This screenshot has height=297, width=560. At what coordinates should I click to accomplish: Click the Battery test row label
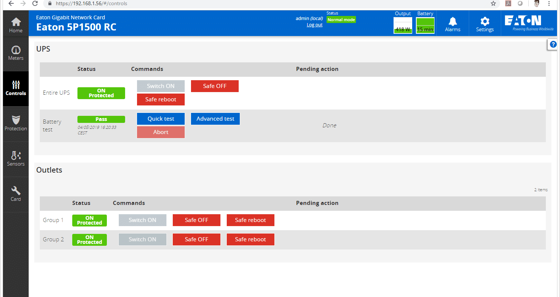[x=52, y=125]
